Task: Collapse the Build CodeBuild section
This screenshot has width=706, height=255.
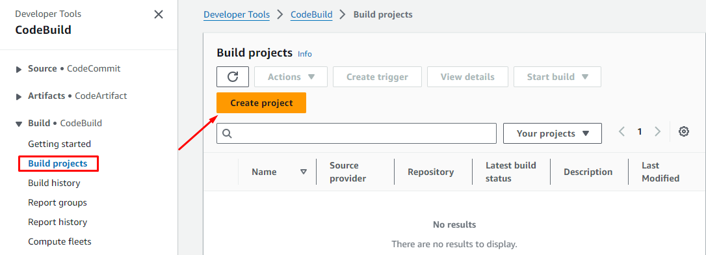Action: (x=18, y=124)
